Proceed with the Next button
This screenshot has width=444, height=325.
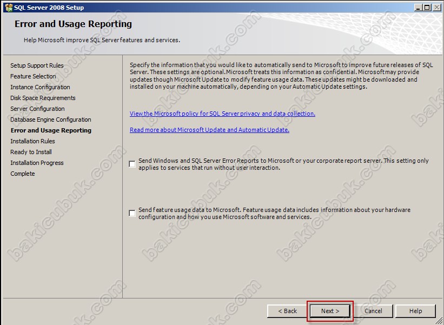tap(330, 311)
